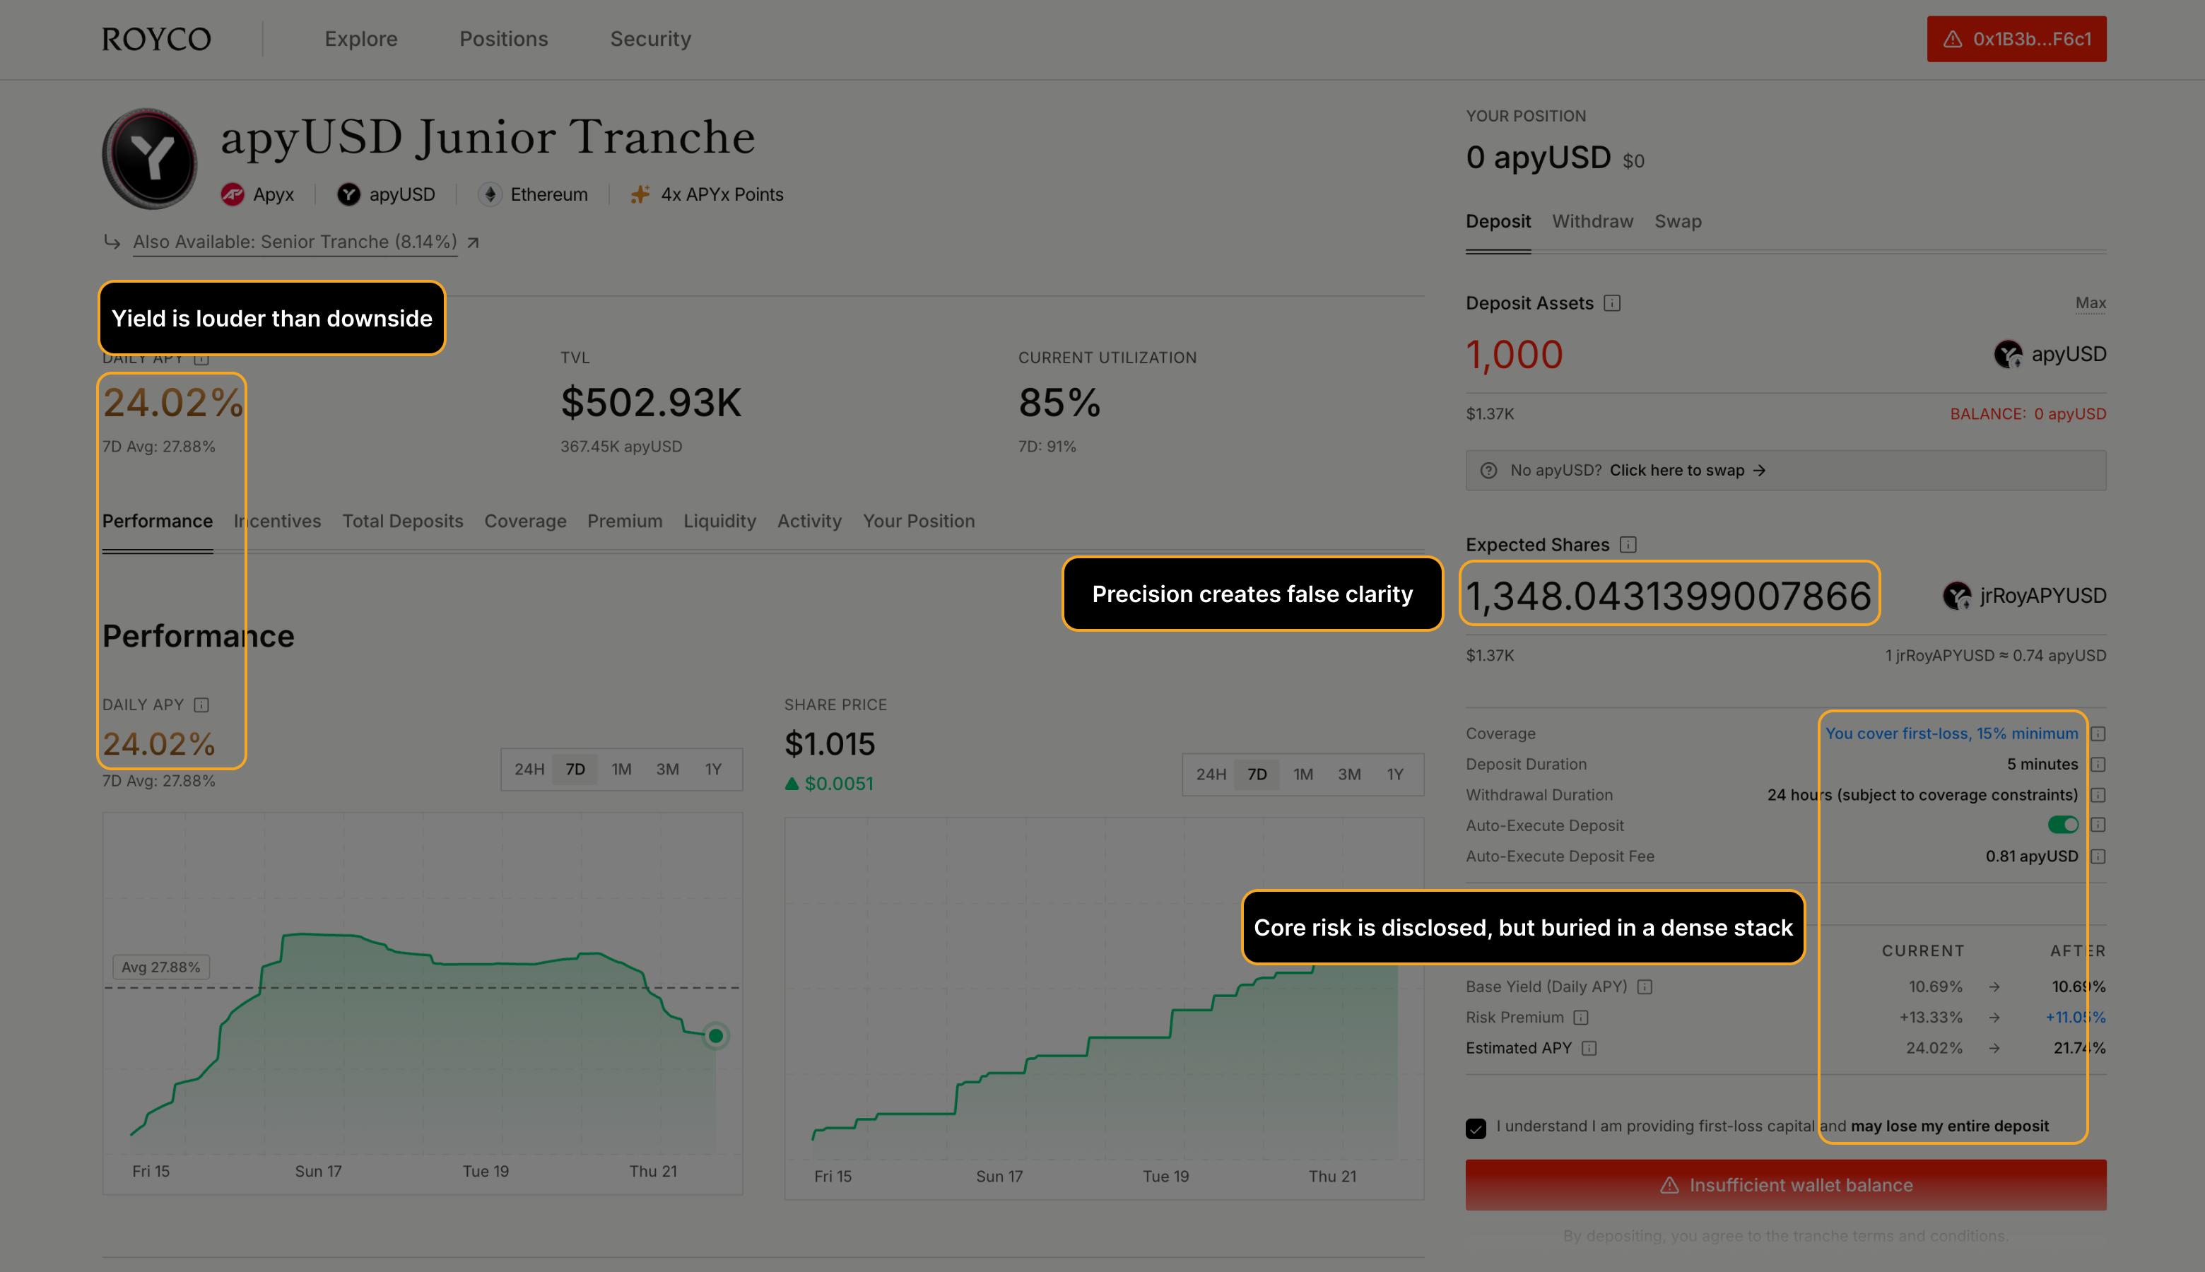Open the Senior Tranche (8.14%) link
This screenshot has height=1272, width=2205.
tap(295, 242)
